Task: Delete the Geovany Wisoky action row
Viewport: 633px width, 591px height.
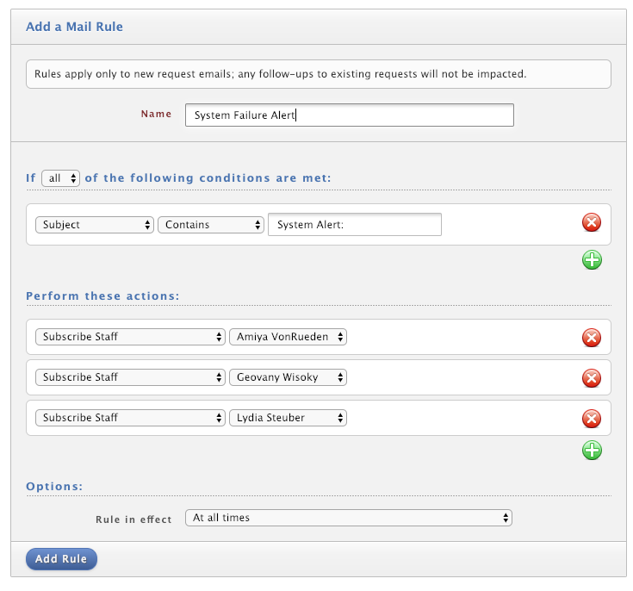Action: [592, 378]
